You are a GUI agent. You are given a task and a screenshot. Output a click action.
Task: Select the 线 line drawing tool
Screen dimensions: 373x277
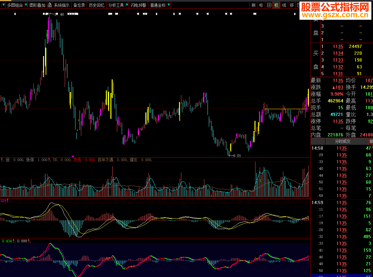[284, 5]
